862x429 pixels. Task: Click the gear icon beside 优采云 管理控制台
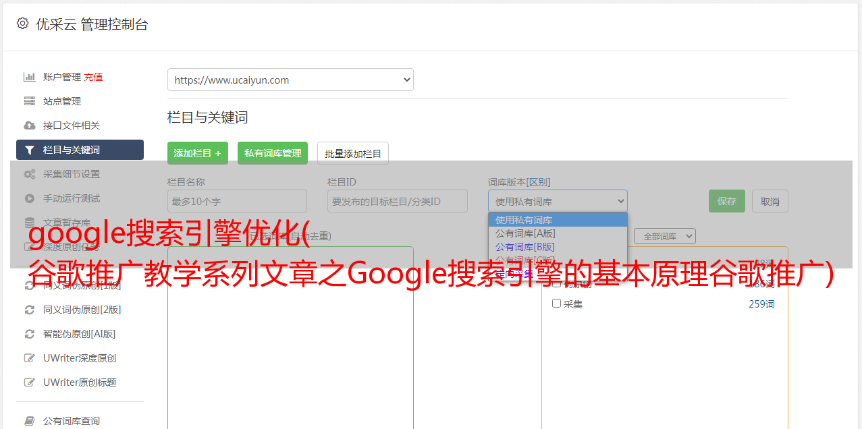pos(22,24)
